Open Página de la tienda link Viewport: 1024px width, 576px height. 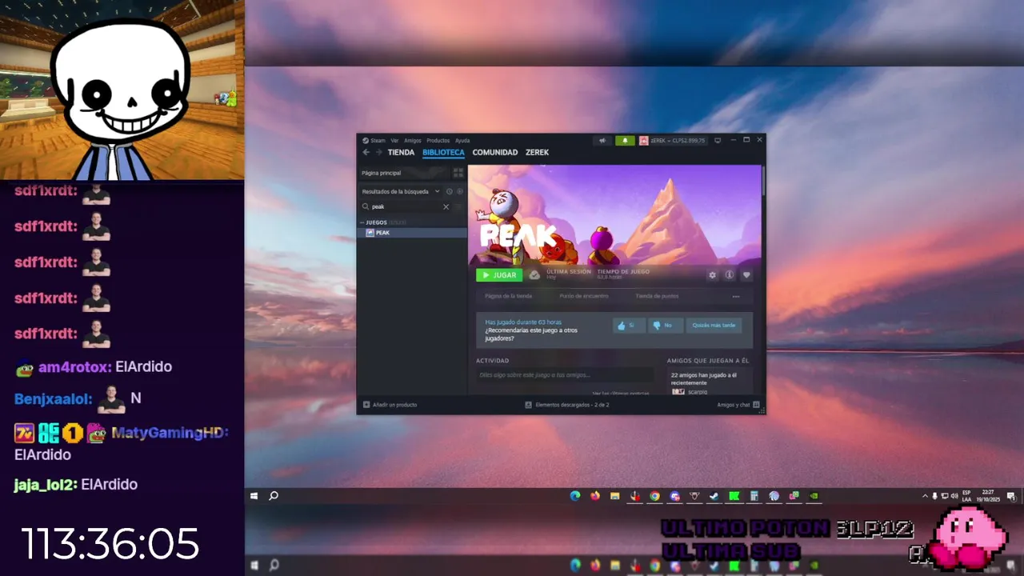508,296
